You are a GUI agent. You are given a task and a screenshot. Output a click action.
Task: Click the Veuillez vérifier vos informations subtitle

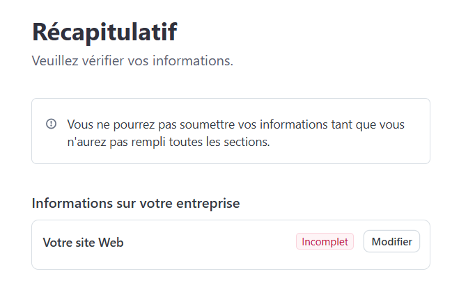tap(132, 61)
